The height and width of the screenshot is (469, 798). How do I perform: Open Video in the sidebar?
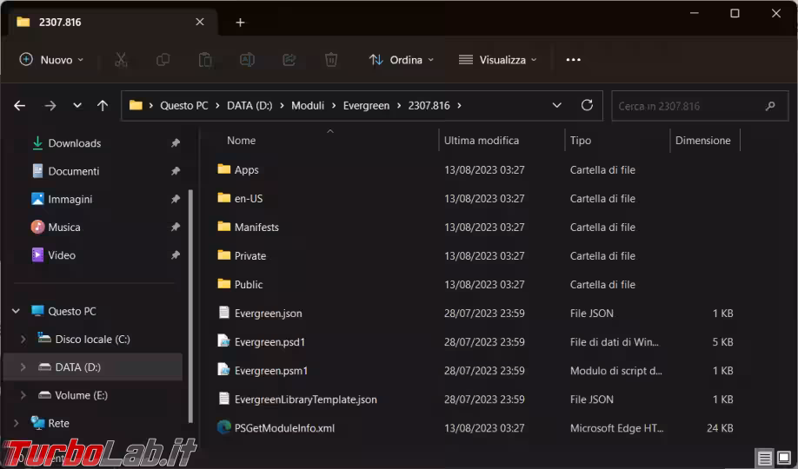tap(62, 254)
